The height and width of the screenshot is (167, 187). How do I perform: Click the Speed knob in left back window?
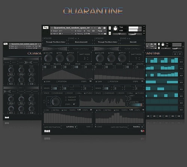click(21, 70)
